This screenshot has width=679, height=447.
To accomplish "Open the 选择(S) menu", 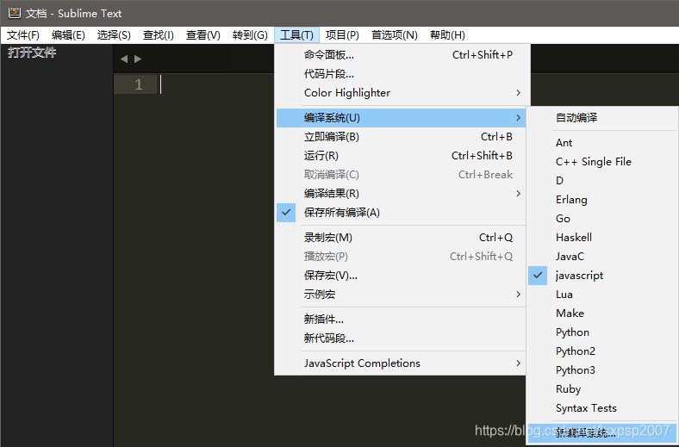I will [x=114, y=35].
